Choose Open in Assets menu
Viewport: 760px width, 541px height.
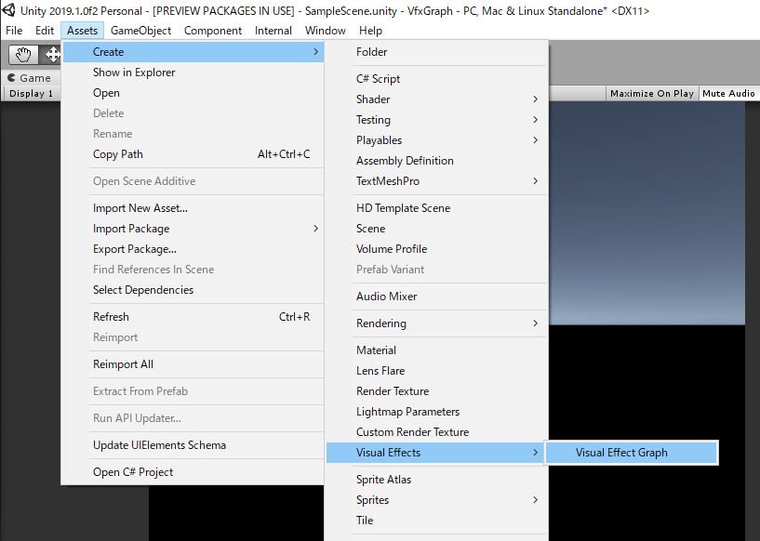click(x=193, y=93)
